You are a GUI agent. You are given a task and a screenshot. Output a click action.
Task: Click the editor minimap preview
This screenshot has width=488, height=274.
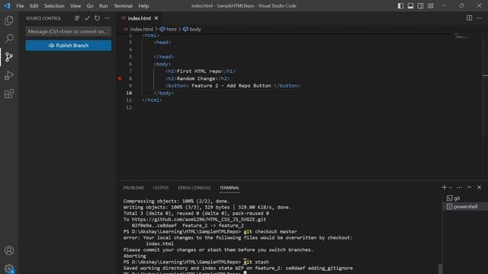pos(461,37)
